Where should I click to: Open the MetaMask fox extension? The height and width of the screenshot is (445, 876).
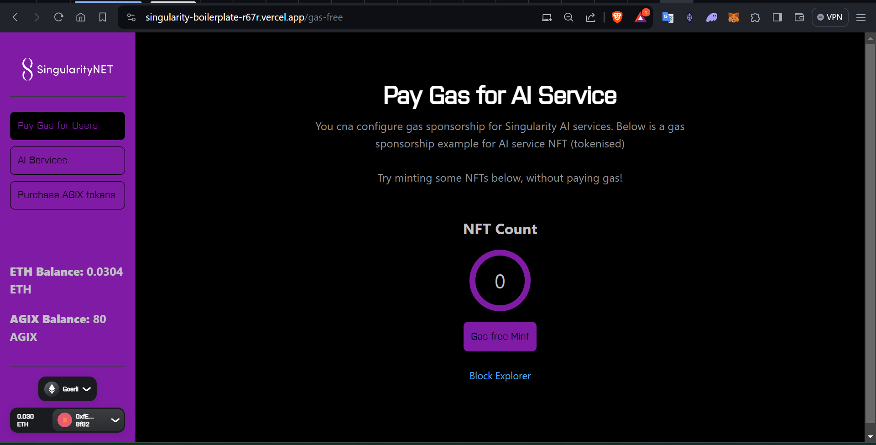pos(733,17)
